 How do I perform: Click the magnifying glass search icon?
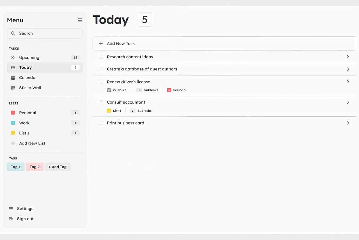tap(13, 33)
